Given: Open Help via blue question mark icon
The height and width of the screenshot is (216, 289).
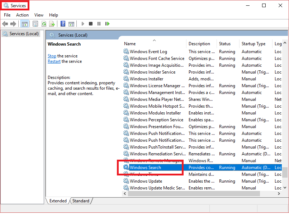Looking at the screenshot, I should (63, 24).
